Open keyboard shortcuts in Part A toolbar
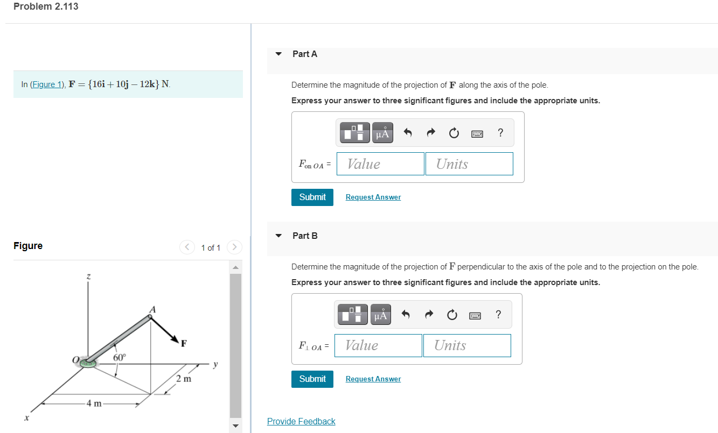The height and width of the screenshot is (433, 718). [477, 133]
